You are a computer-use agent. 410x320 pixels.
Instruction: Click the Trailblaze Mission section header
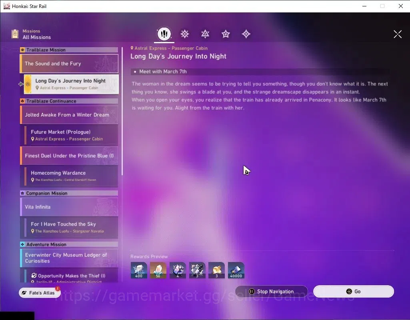pyautogui.click(x=69, y=50)
